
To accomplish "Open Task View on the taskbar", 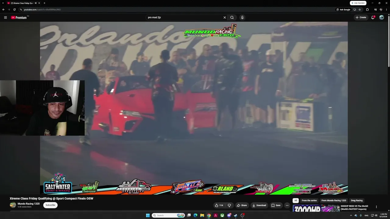I will [x=189, y=215].
